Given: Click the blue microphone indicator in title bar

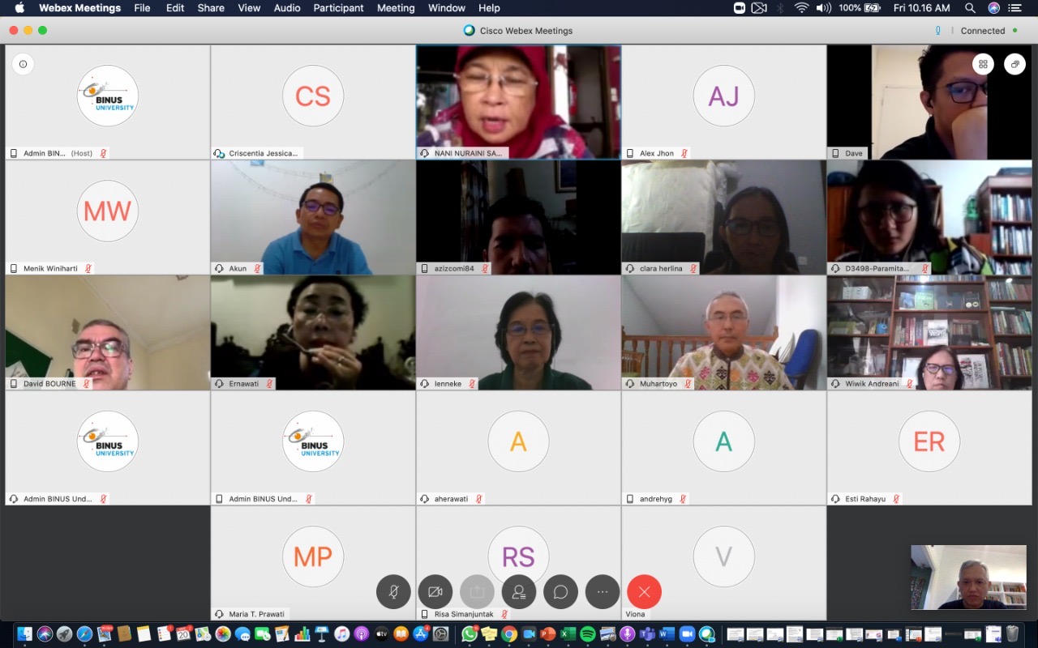Looking at the screenshot, I should pos(938,31).
